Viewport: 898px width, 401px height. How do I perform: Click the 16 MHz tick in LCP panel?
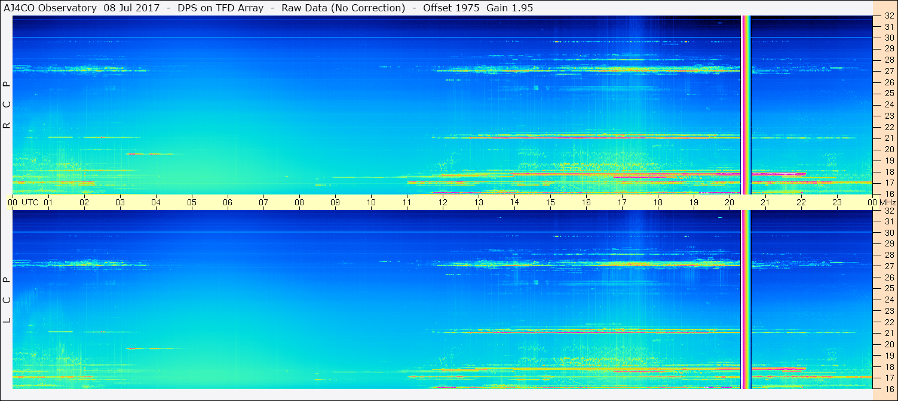pyautogui.click(x=888, y=388)
